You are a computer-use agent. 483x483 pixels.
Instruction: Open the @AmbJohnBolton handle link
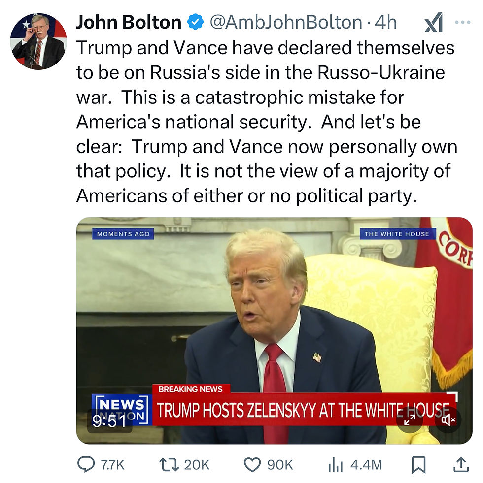coord(286,22)
